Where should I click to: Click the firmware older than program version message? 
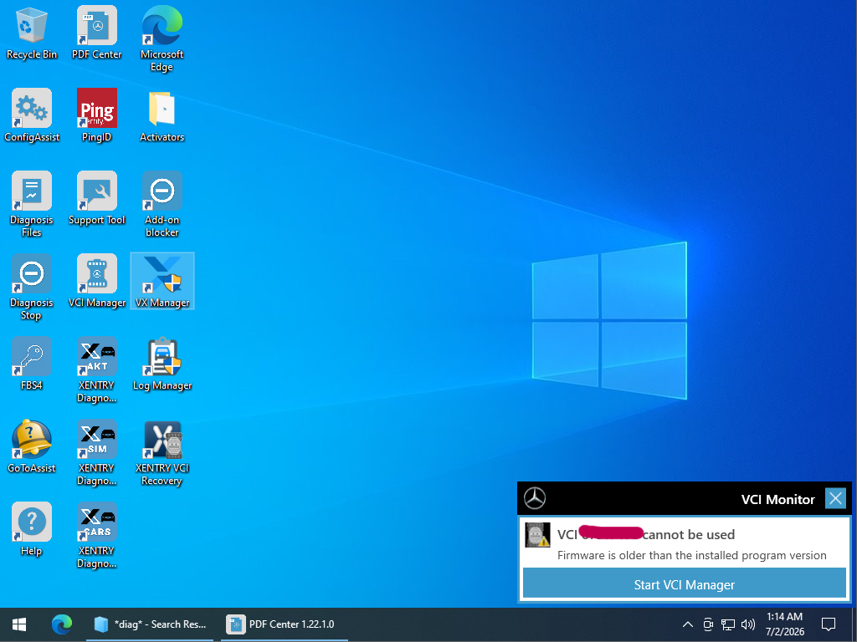click(691, 555)
